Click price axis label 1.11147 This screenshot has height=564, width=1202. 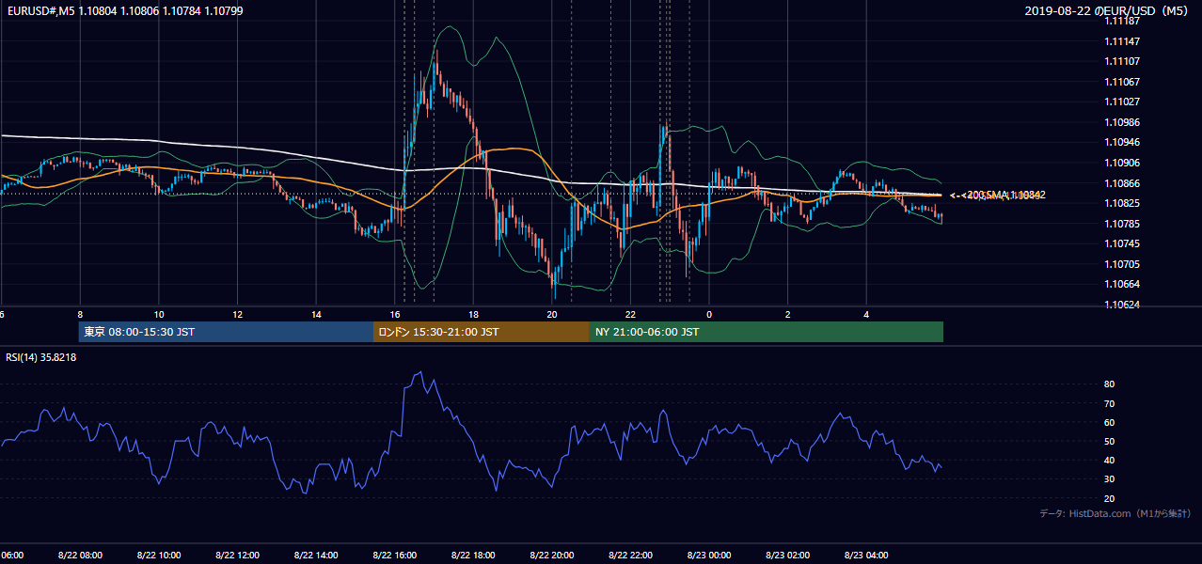pyautogui.click(x=1122, y=41)
